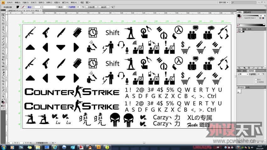Switch to the 符号 symbols tab
This screenshot has height=150, width=267.
(249, 29)
